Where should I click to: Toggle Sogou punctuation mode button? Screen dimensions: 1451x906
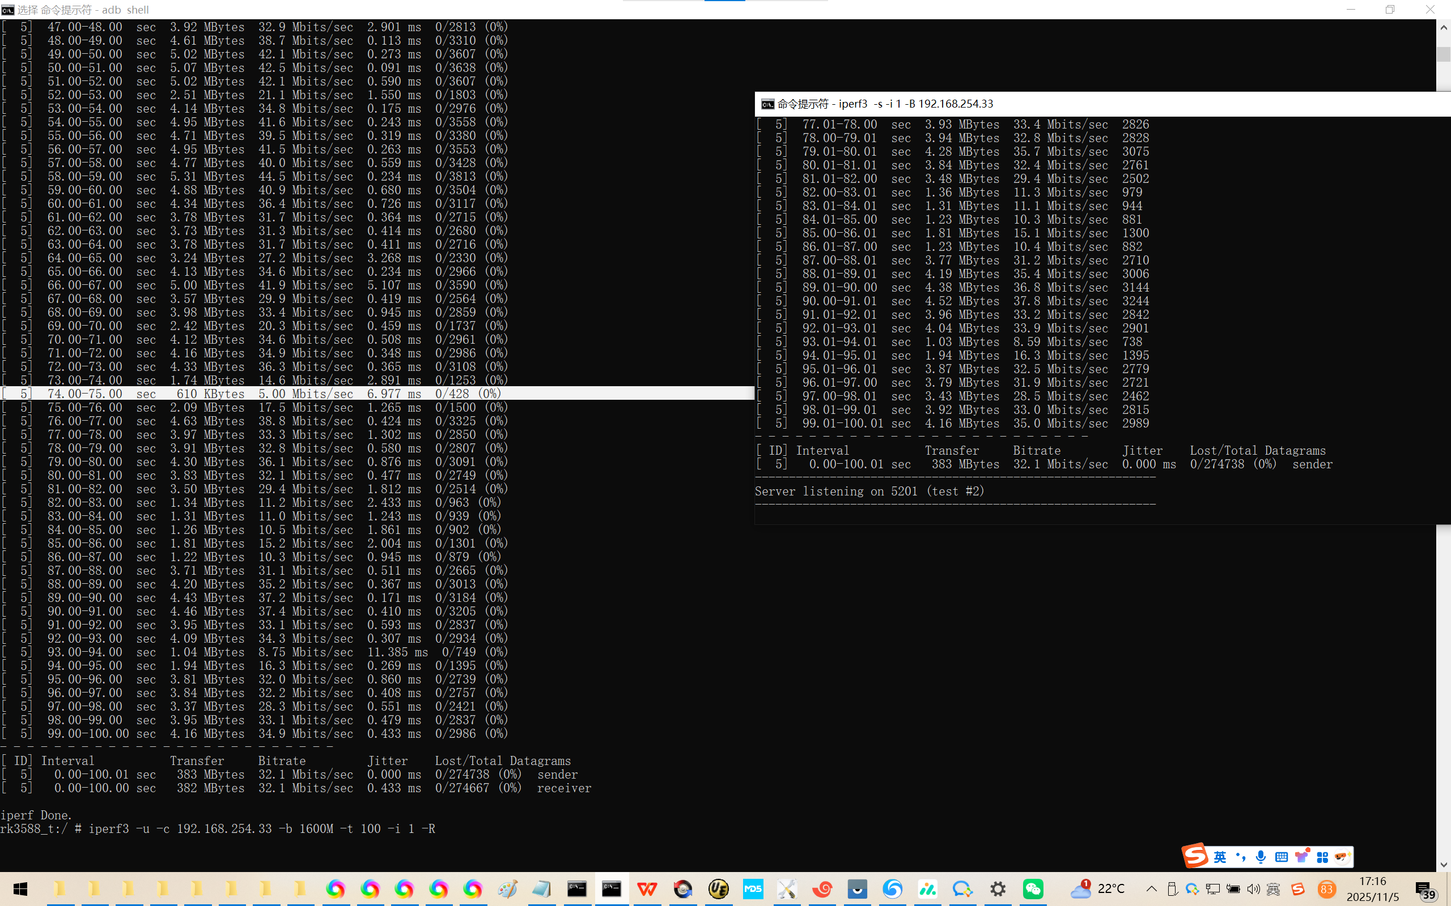coord(1241,857)
